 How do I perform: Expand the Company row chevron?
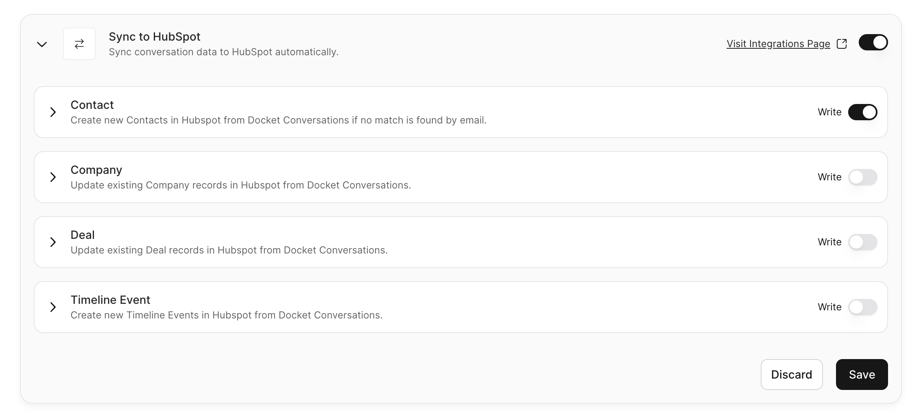(53, 177)
